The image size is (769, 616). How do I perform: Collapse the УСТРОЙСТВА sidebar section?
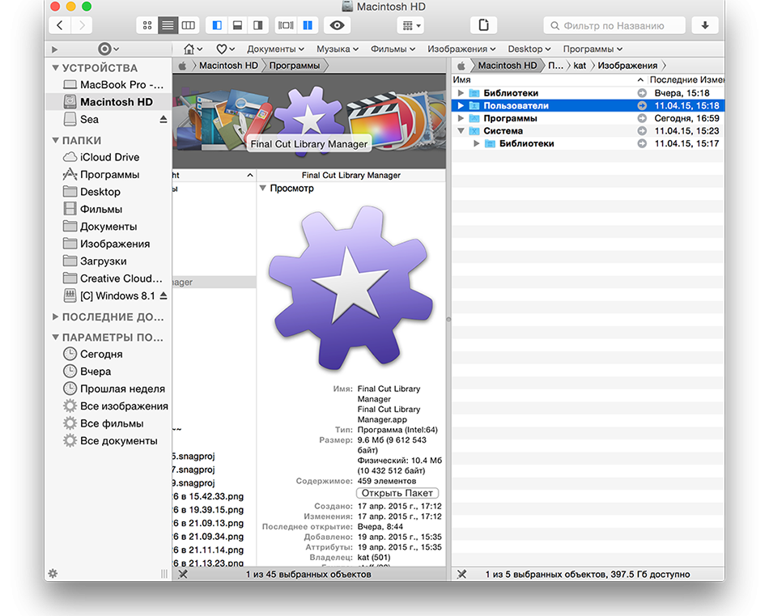[55, 68]
